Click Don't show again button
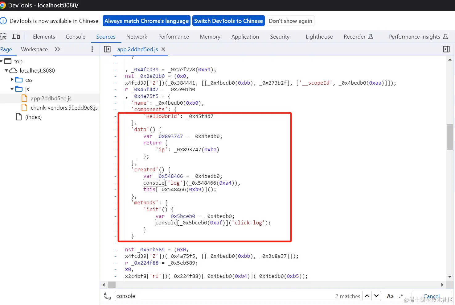This screenshot has height=305, width=455. coord(290,21)
